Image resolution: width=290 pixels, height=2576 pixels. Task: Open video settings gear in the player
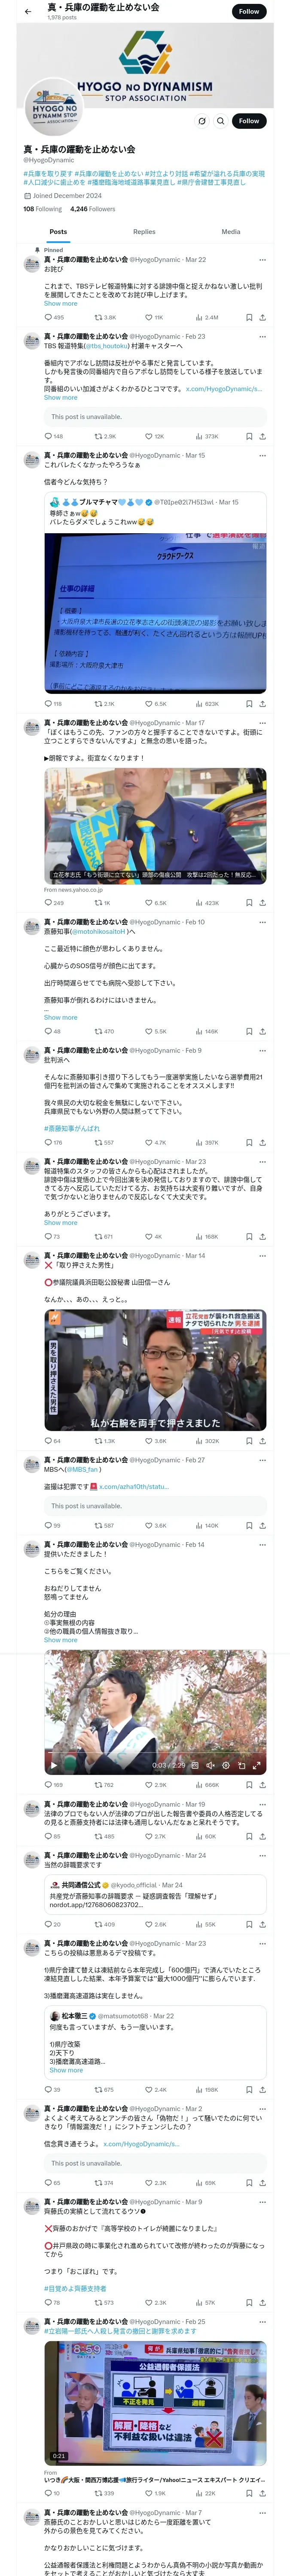click(x=226, y=1765)
